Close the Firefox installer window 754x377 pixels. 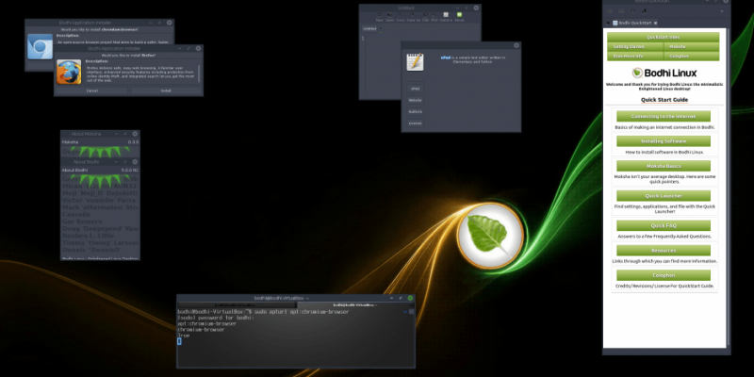tap(198, 48)
